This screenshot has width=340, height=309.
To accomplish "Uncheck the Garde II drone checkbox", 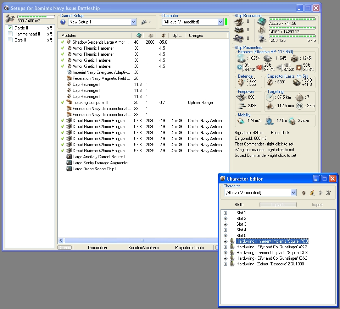I will [10, 28].
